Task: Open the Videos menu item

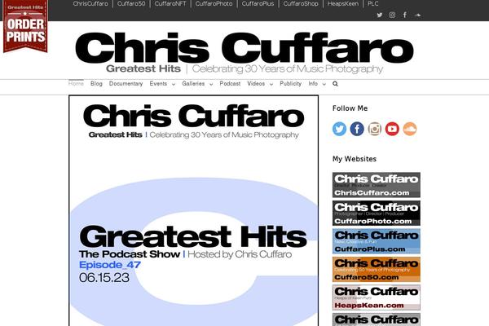Action: pos(256,84)
